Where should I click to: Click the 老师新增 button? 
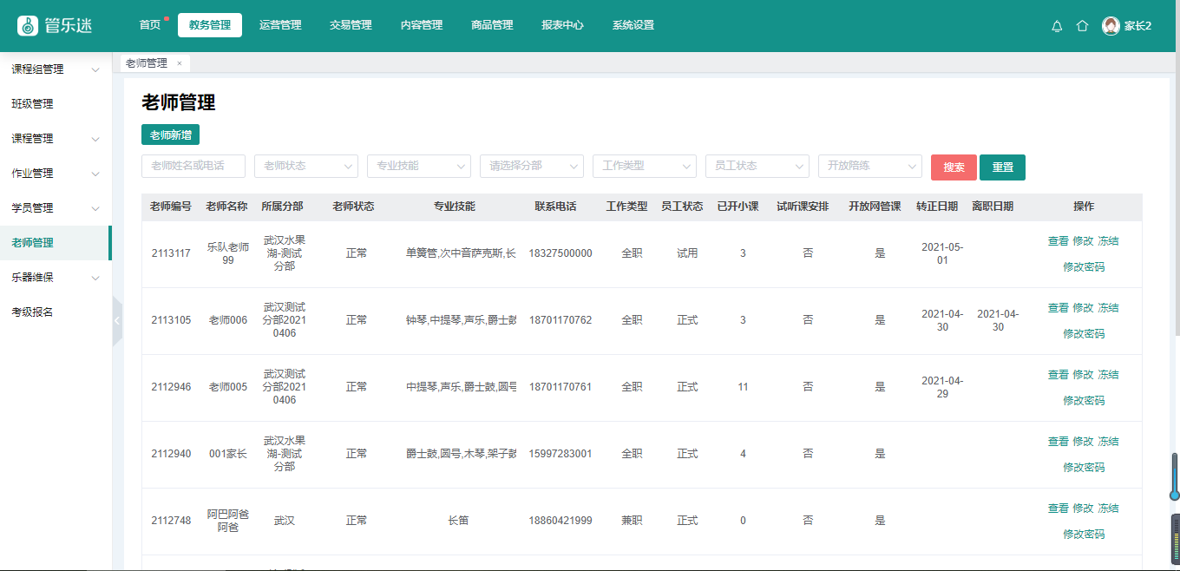(x=170, y=135)
